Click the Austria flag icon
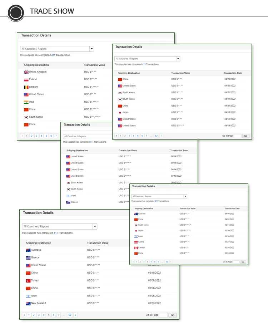 136,242
